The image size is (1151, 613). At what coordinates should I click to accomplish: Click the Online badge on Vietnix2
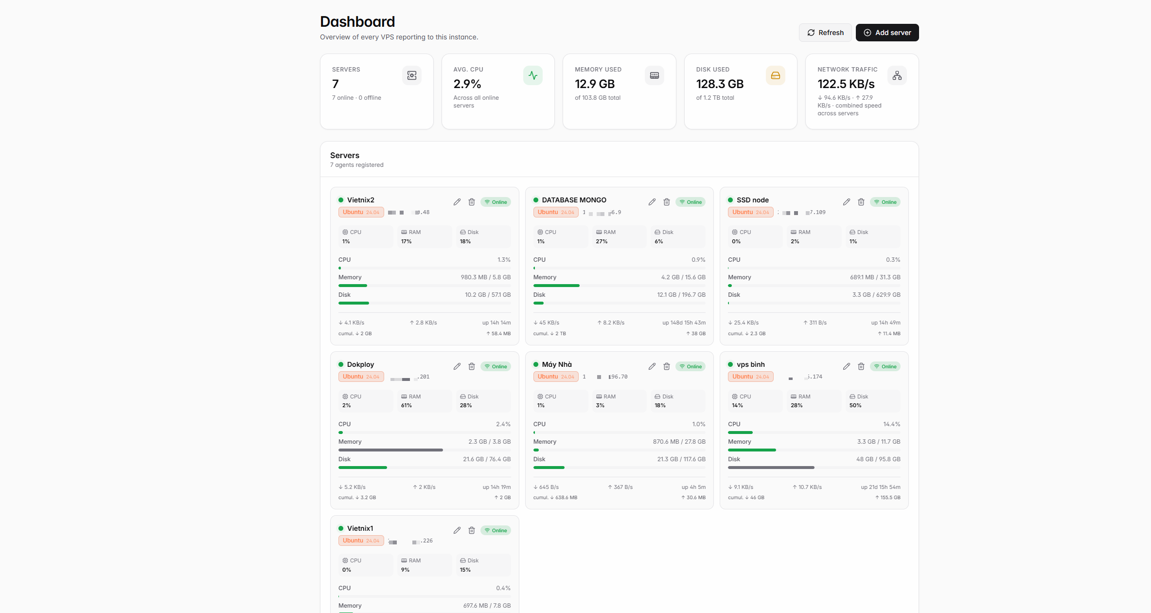click(496, 202)
